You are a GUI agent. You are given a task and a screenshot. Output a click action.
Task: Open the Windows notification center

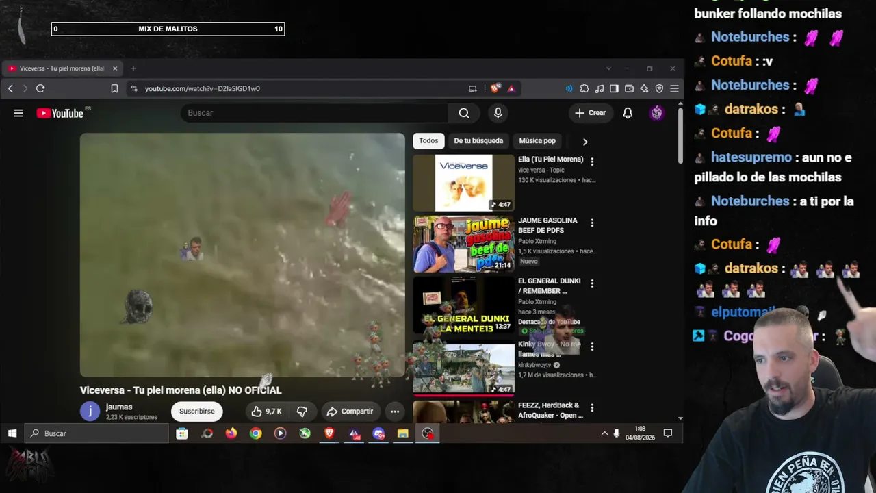pyautogui.click(x=668, y=433)
